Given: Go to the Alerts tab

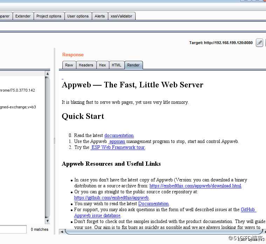Looking at the screenshot, I should 100,16.
